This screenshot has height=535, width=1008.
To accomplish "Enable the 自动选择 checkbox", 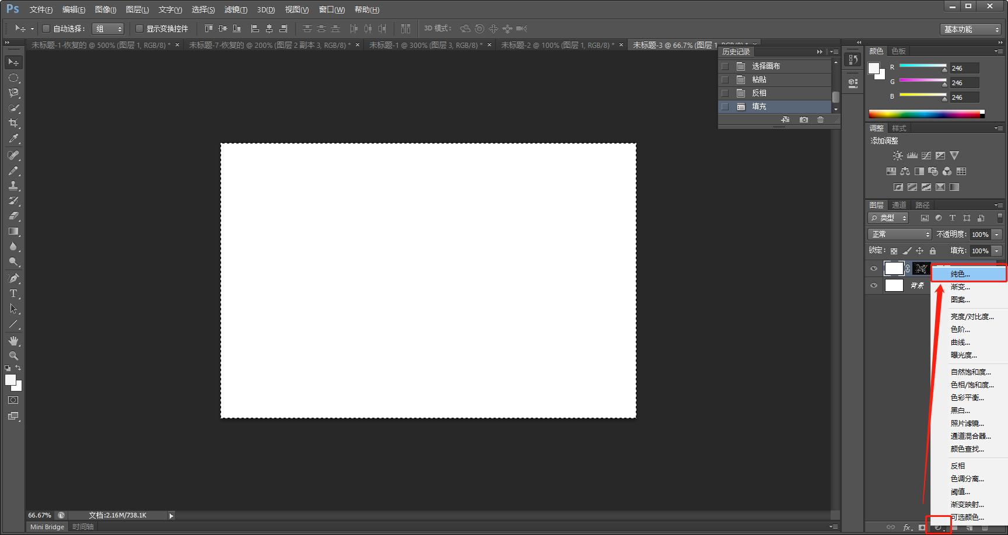I will 46,29.
